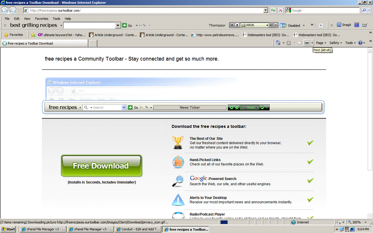Open the search provider dropdown next to the magnifier

(x=370, y=10)
